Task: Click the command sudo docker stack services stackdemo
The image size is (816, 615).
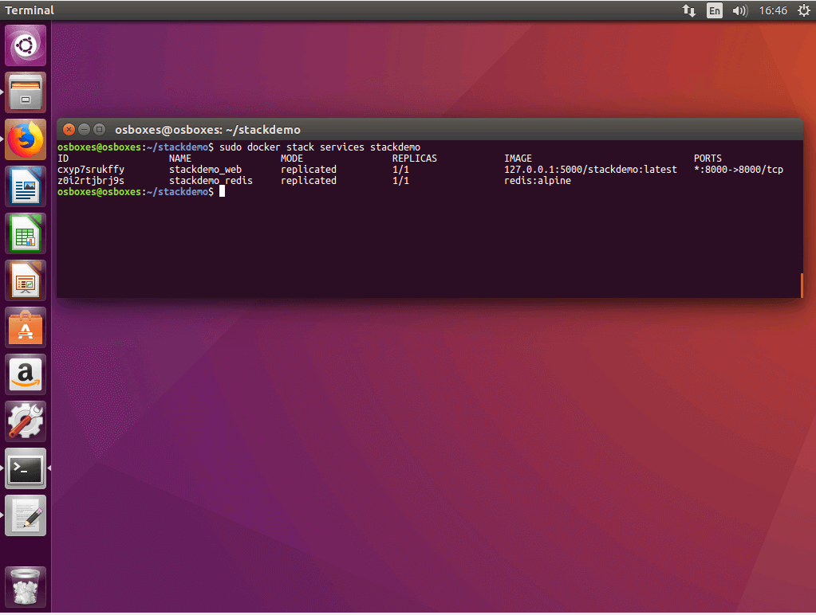Action: (x=320, y=147)
